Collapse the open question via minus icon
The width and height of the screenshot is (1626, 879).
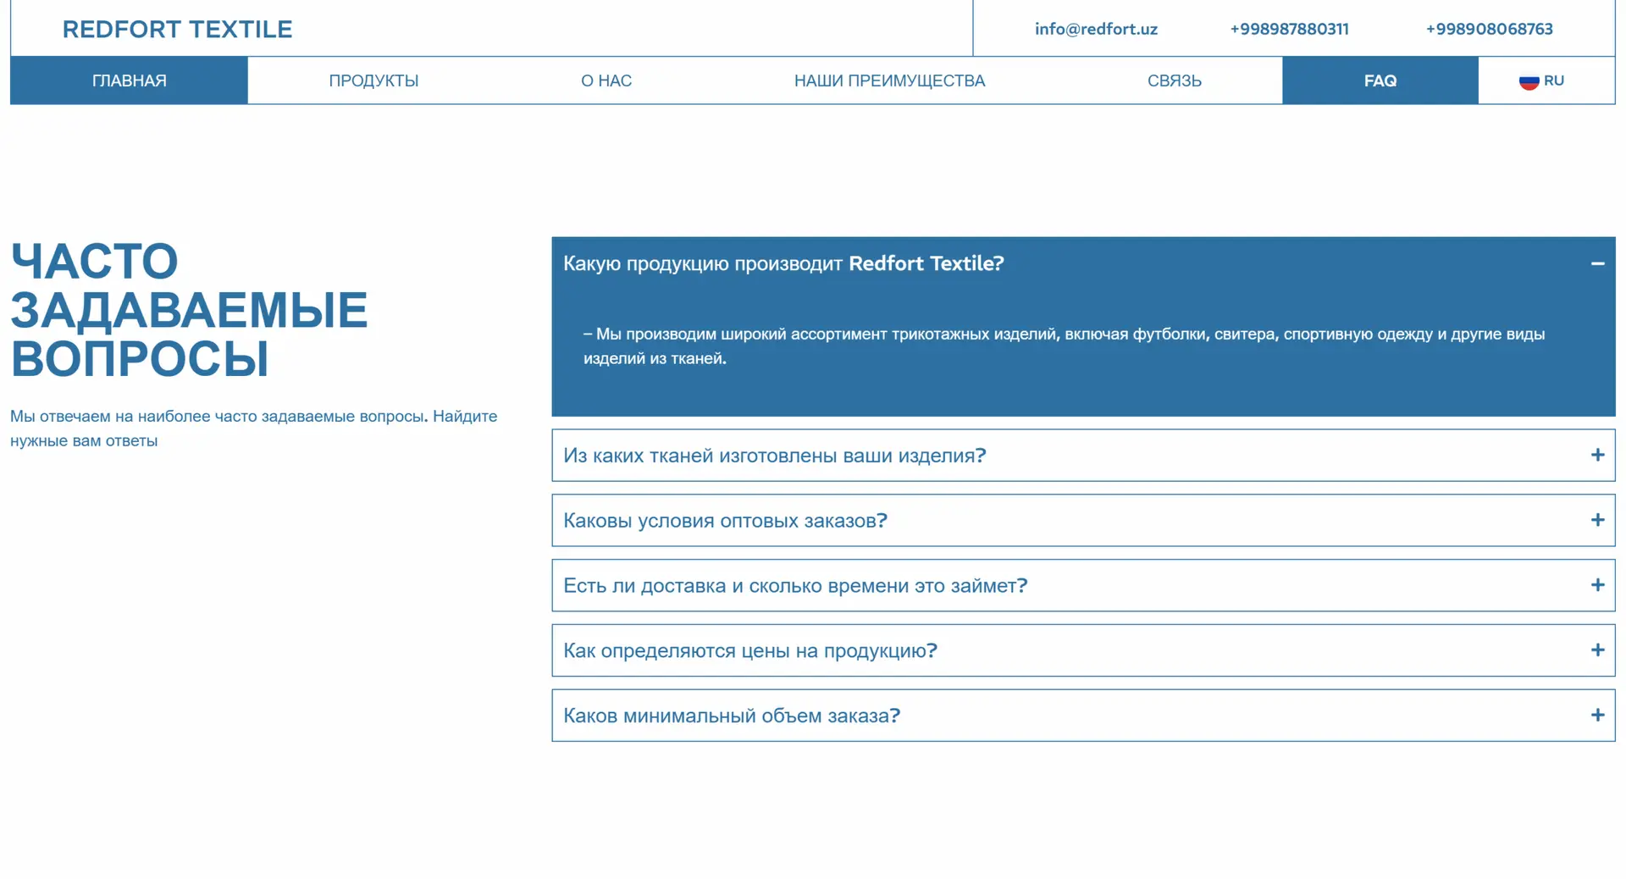click(1597, 264)
